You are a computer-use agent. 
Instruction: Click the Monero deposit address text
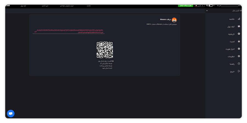pos(70,31)
